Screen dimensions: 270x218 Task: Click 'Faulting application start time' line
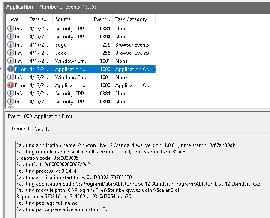74,177
